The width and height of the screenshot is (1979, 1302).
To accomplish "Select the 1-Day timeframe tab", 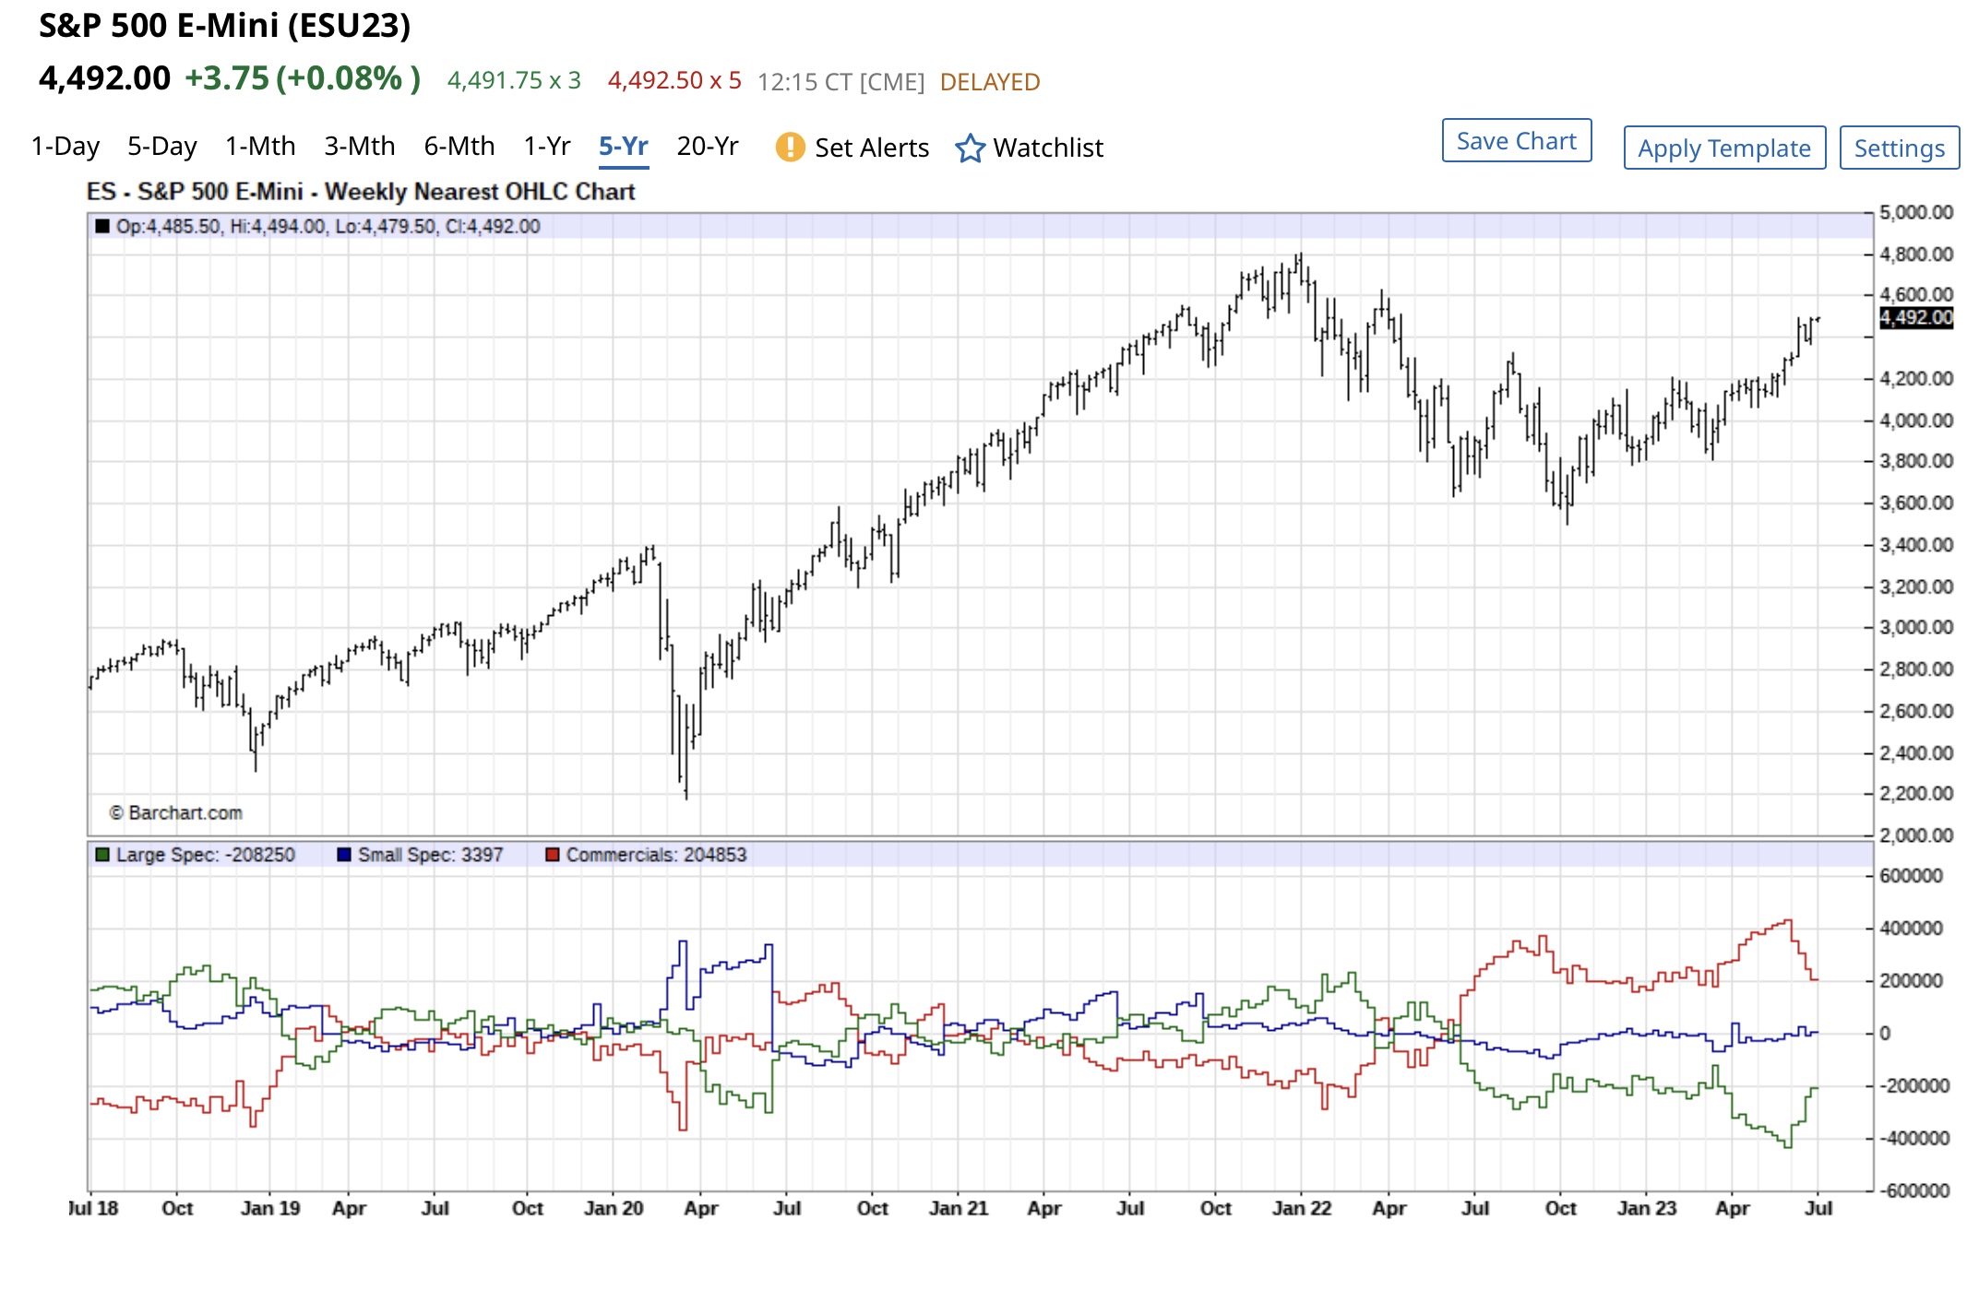I will pos(66,147).
